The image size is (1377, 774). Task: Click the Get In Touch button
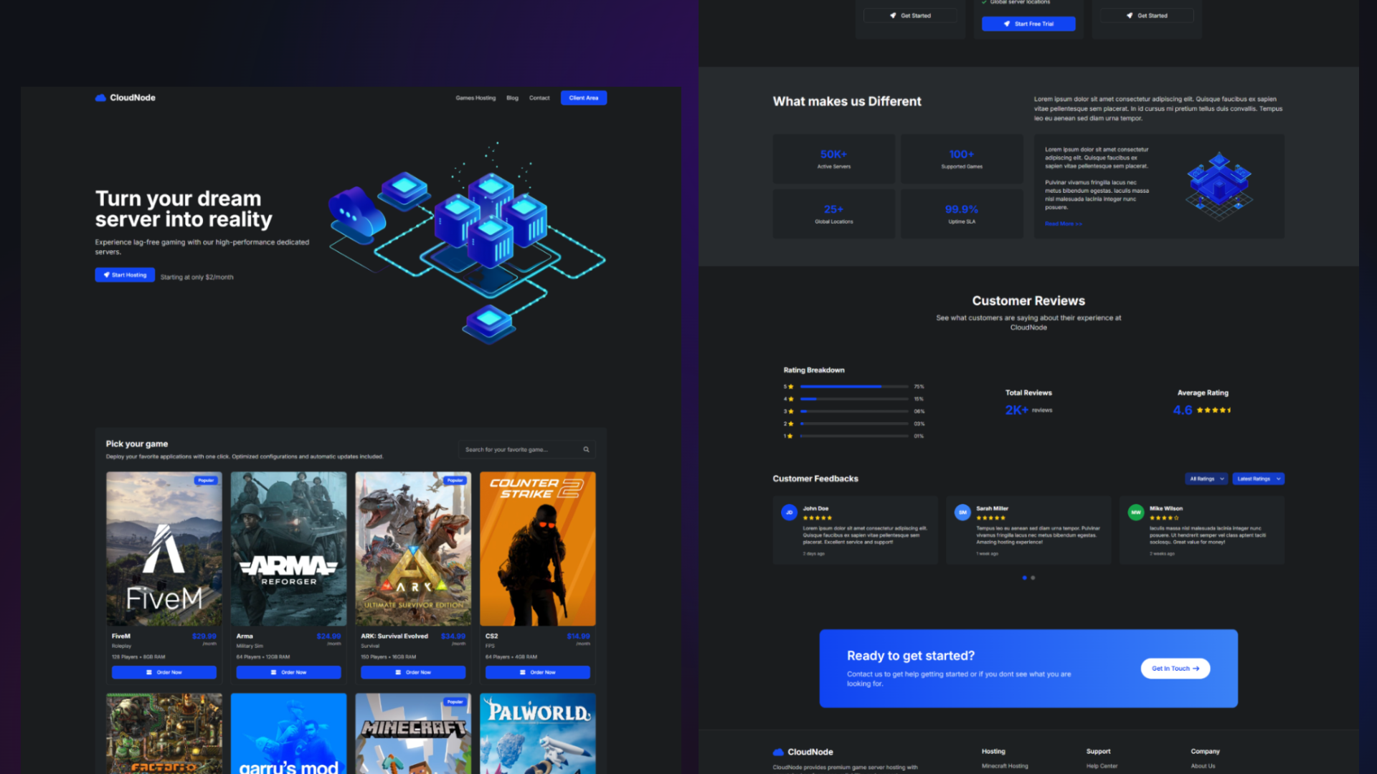(x=1175, y=669)
